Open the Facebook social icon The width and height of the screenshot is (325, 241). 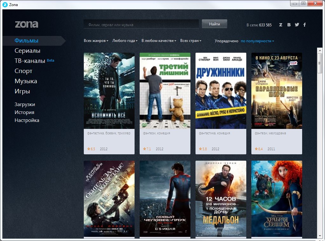[x=305, y=25]
